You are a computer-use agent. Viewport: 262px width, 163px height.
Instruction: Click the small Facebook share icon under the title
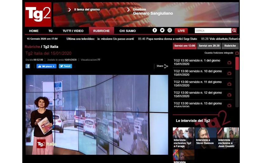[x=28, y=66]
